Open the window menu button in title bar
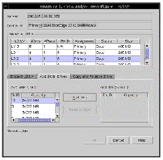163x160 pixels. click(x=6, y=7)
